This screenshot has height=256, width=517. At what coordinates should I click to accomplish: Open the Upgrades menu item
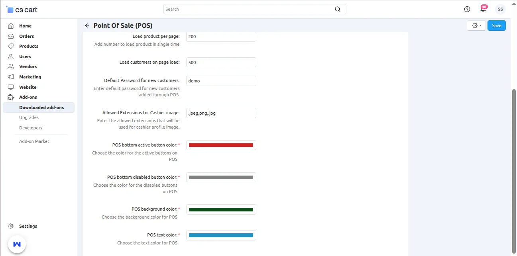point(29,117)
